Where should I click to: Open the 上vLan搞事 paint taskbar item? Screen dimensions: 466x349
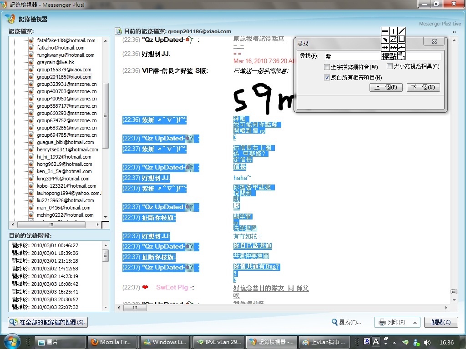[x=325, y=342]
